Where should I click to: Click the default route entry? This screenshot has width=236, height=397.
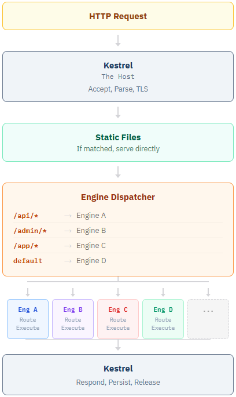[x=28, y=261]
